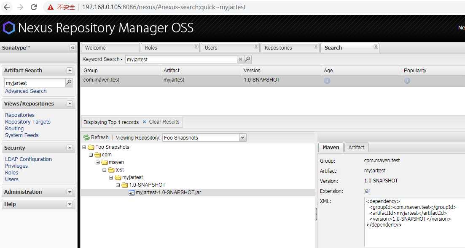Focus the main keyword search input field

pos(182,59)
